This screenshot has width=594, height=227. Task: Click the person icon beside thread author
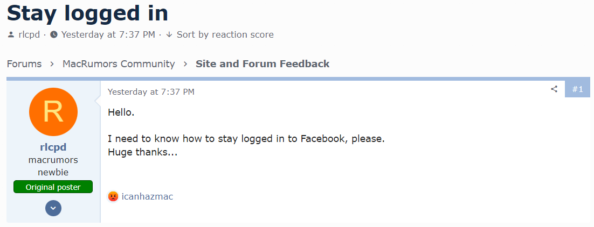11,35
